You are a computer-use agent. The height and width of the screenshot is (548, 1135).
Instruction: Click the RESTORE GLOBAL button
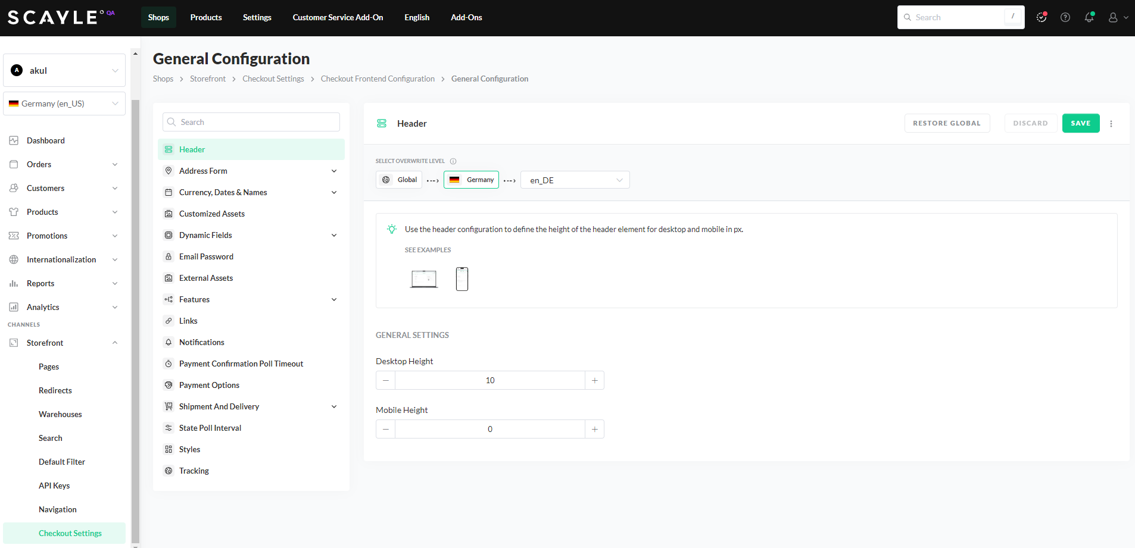pyautogui.click(x=946, y=123)
